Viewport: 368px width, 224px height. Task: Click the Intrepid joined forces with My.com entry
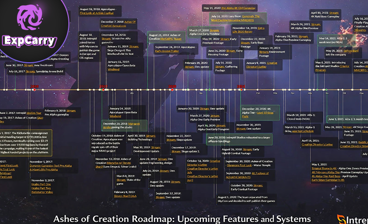89,46
